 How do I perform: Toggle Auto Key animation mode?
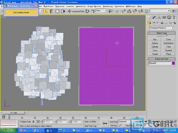[x=113, y=122]
